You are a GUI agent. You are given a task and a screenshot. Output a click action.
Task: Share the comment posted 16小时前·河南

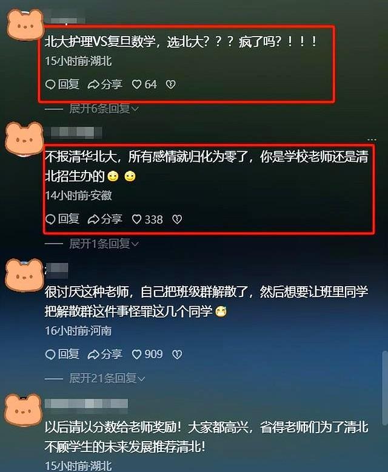pyautogui.click(x=105, y=354)
